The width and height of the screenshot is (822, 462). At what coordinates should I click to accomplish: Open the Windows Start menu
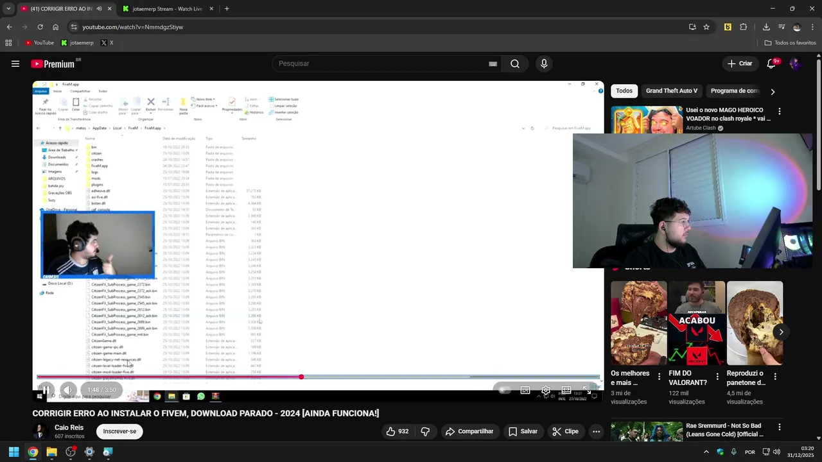[14, 452]
